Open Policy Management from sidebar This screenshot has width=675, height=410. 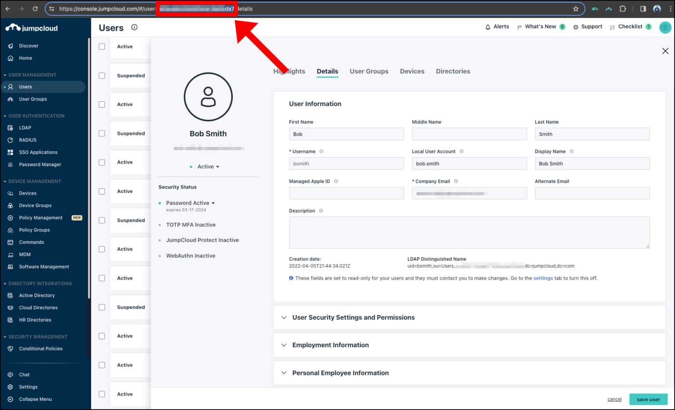click(x=40, y=218)
